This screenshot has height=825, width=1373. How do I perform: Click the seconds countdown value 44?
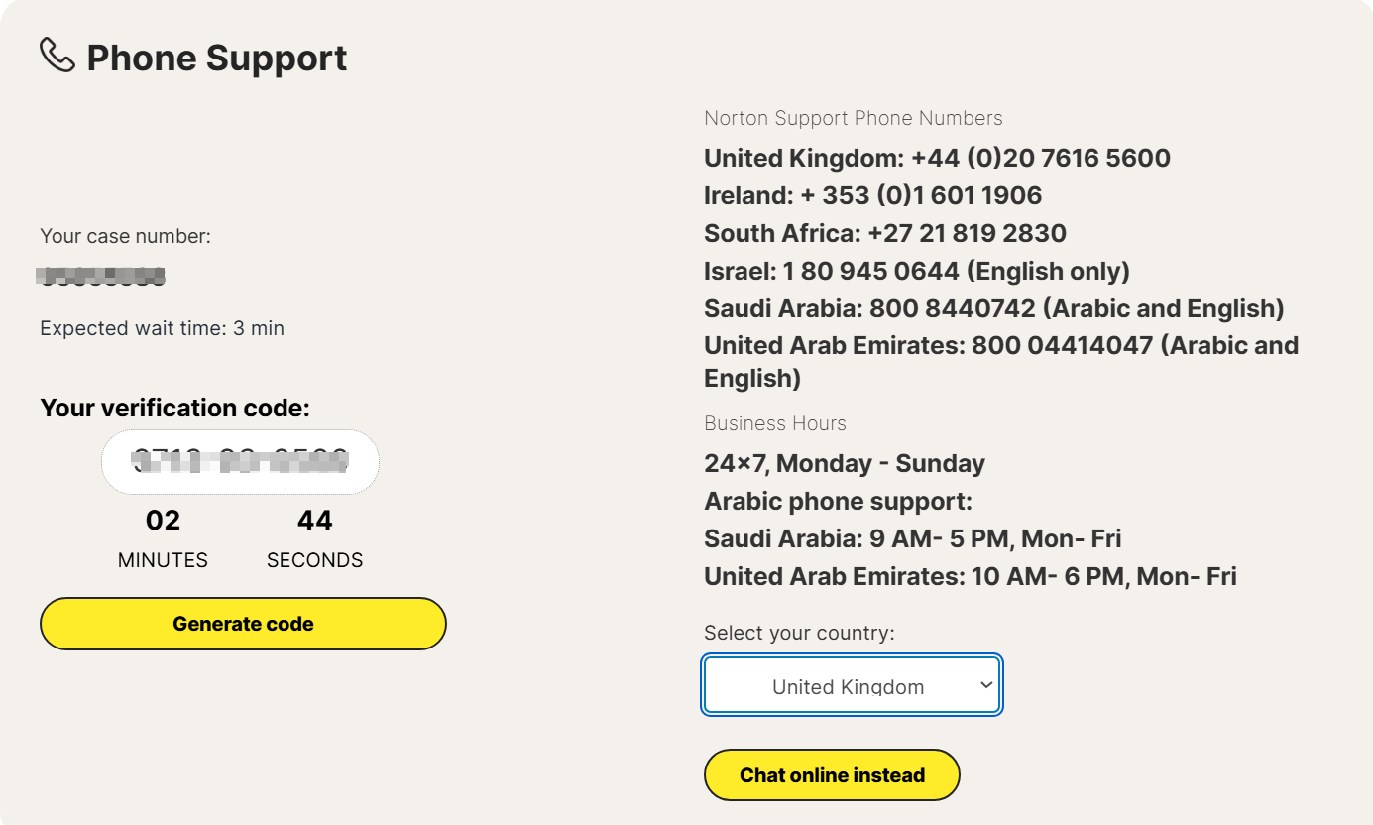pos(314,521)
